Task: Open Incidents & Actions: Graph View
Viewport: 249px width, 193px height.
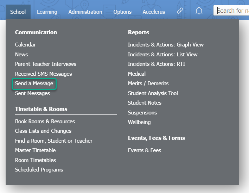Action: (166, 45)
